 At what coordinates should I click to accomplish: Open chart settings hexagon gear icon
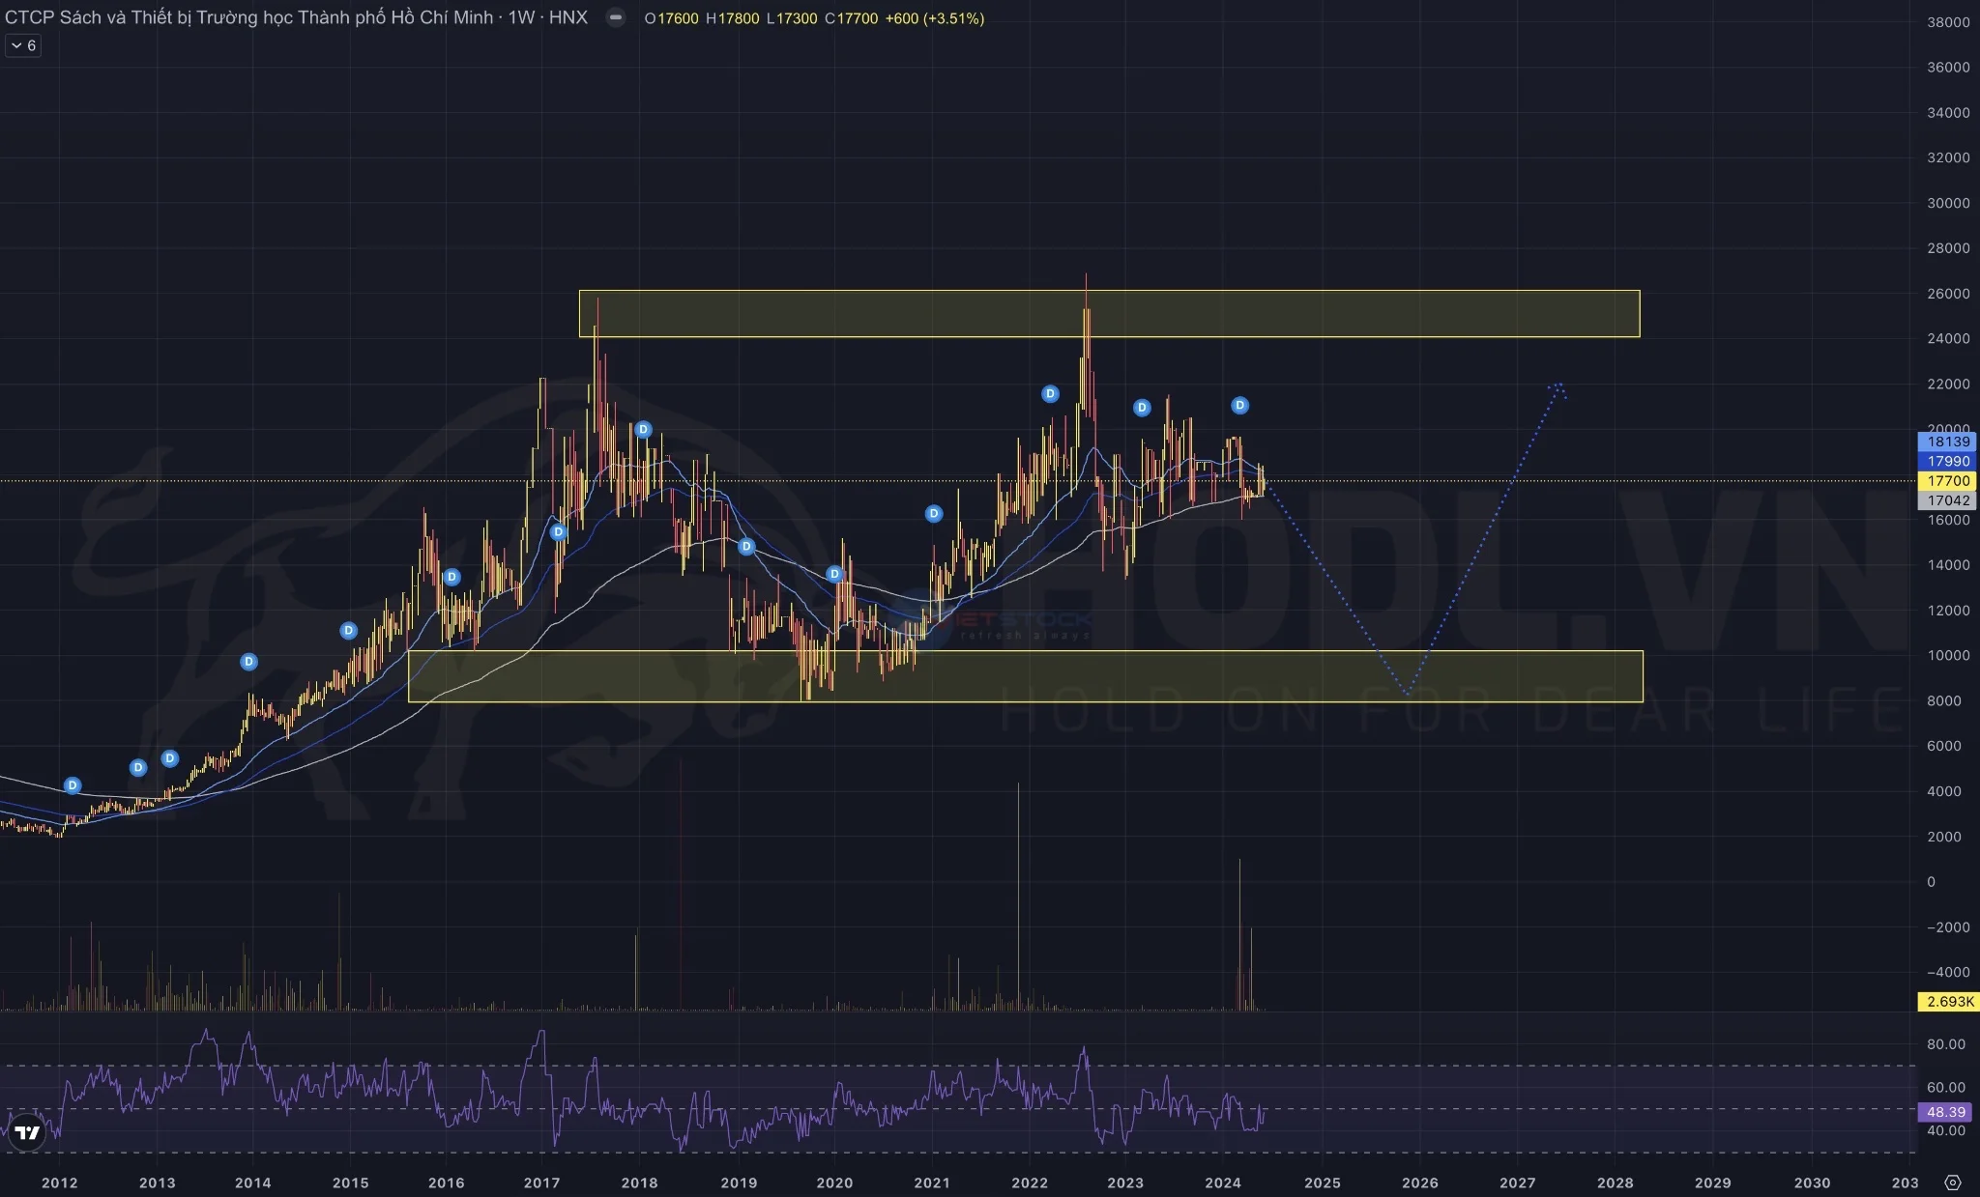(1952, 1183)
